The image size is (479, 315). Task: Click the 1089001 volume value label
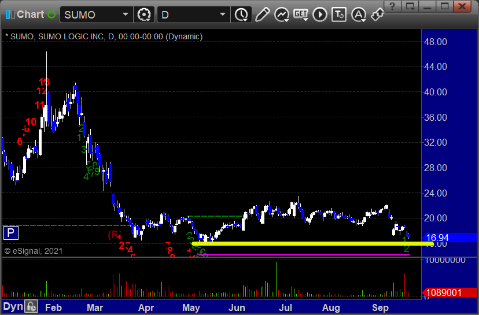(x=449, y=292)
